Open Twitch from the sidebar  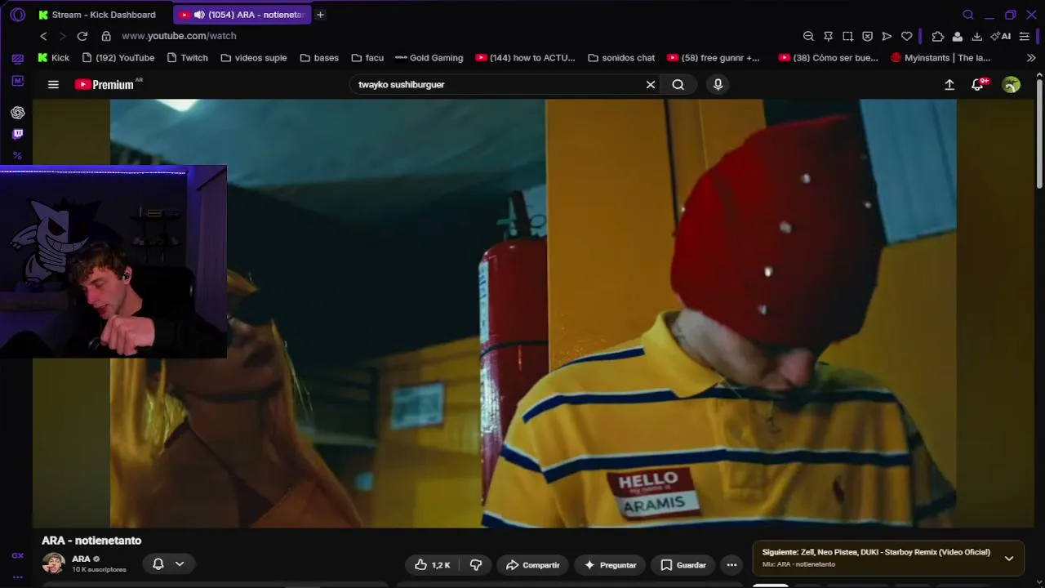pos(18,134)
